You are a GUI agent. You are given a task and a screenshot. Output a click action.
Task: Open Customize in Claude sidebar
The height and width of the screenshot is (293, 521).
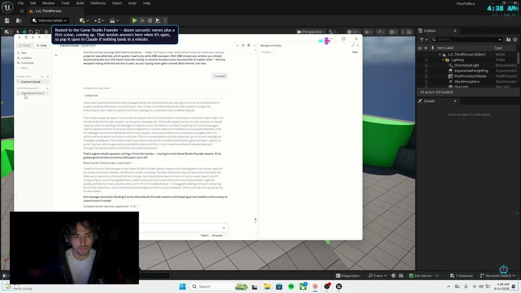point(27,63)
